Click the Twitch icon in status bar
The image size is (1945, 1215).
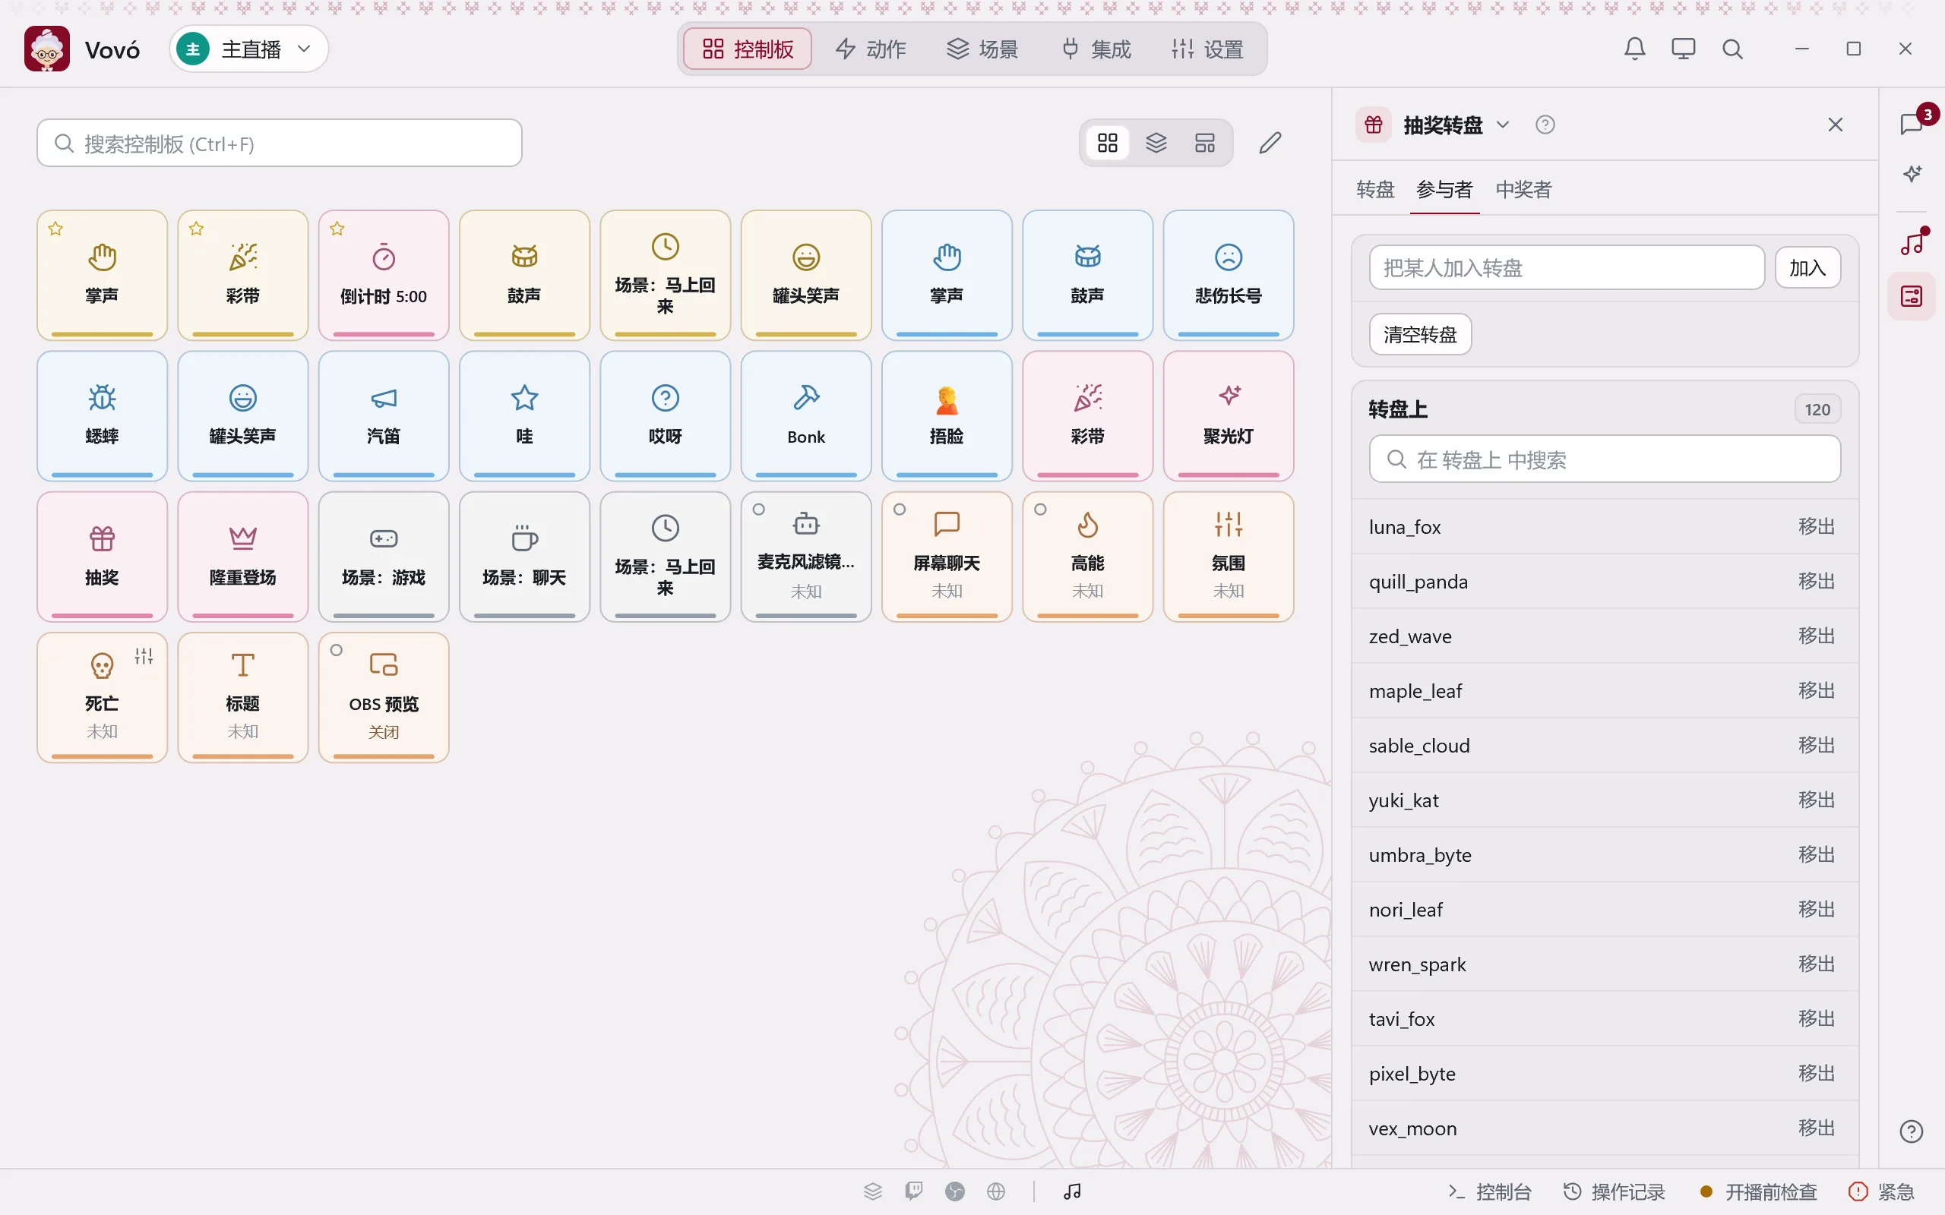click(914, 1191)
